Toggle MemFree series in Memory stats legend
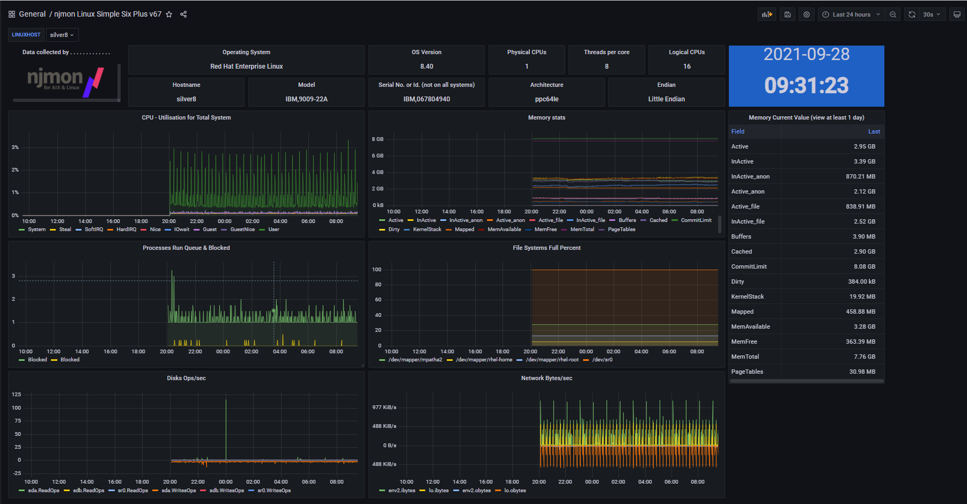This screenshot has height=504, width=967. 545,229
